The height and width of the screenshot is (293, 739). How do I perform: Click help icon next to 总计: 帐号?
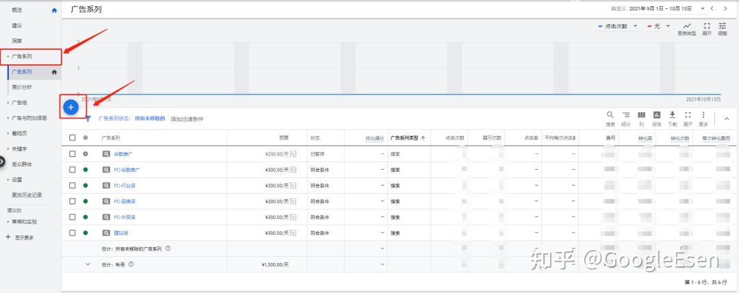click(x=131, y=264)
